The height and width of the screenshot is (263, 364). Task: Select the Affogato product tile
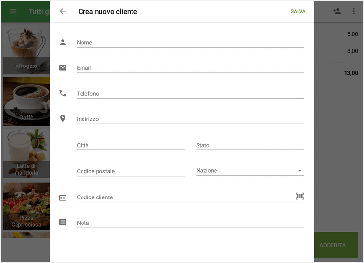click(x=26, y=49)
